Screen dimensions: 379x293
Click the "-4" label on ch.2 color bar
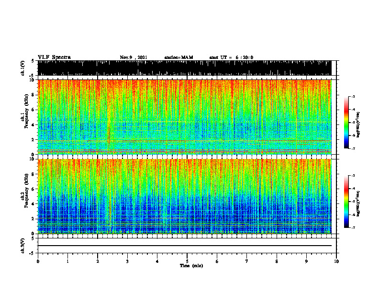(353, 189)
